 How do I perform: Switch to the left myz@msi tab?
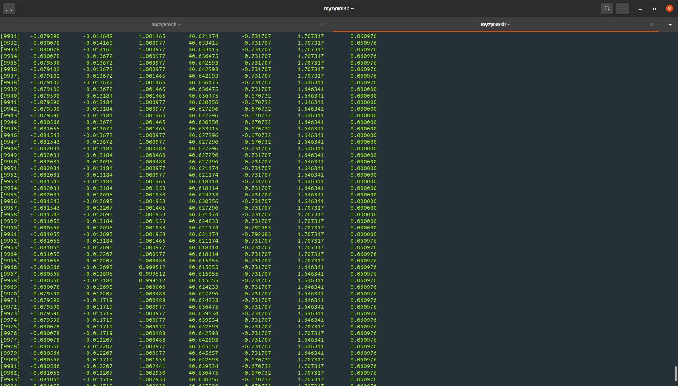(x=166, y=25)
